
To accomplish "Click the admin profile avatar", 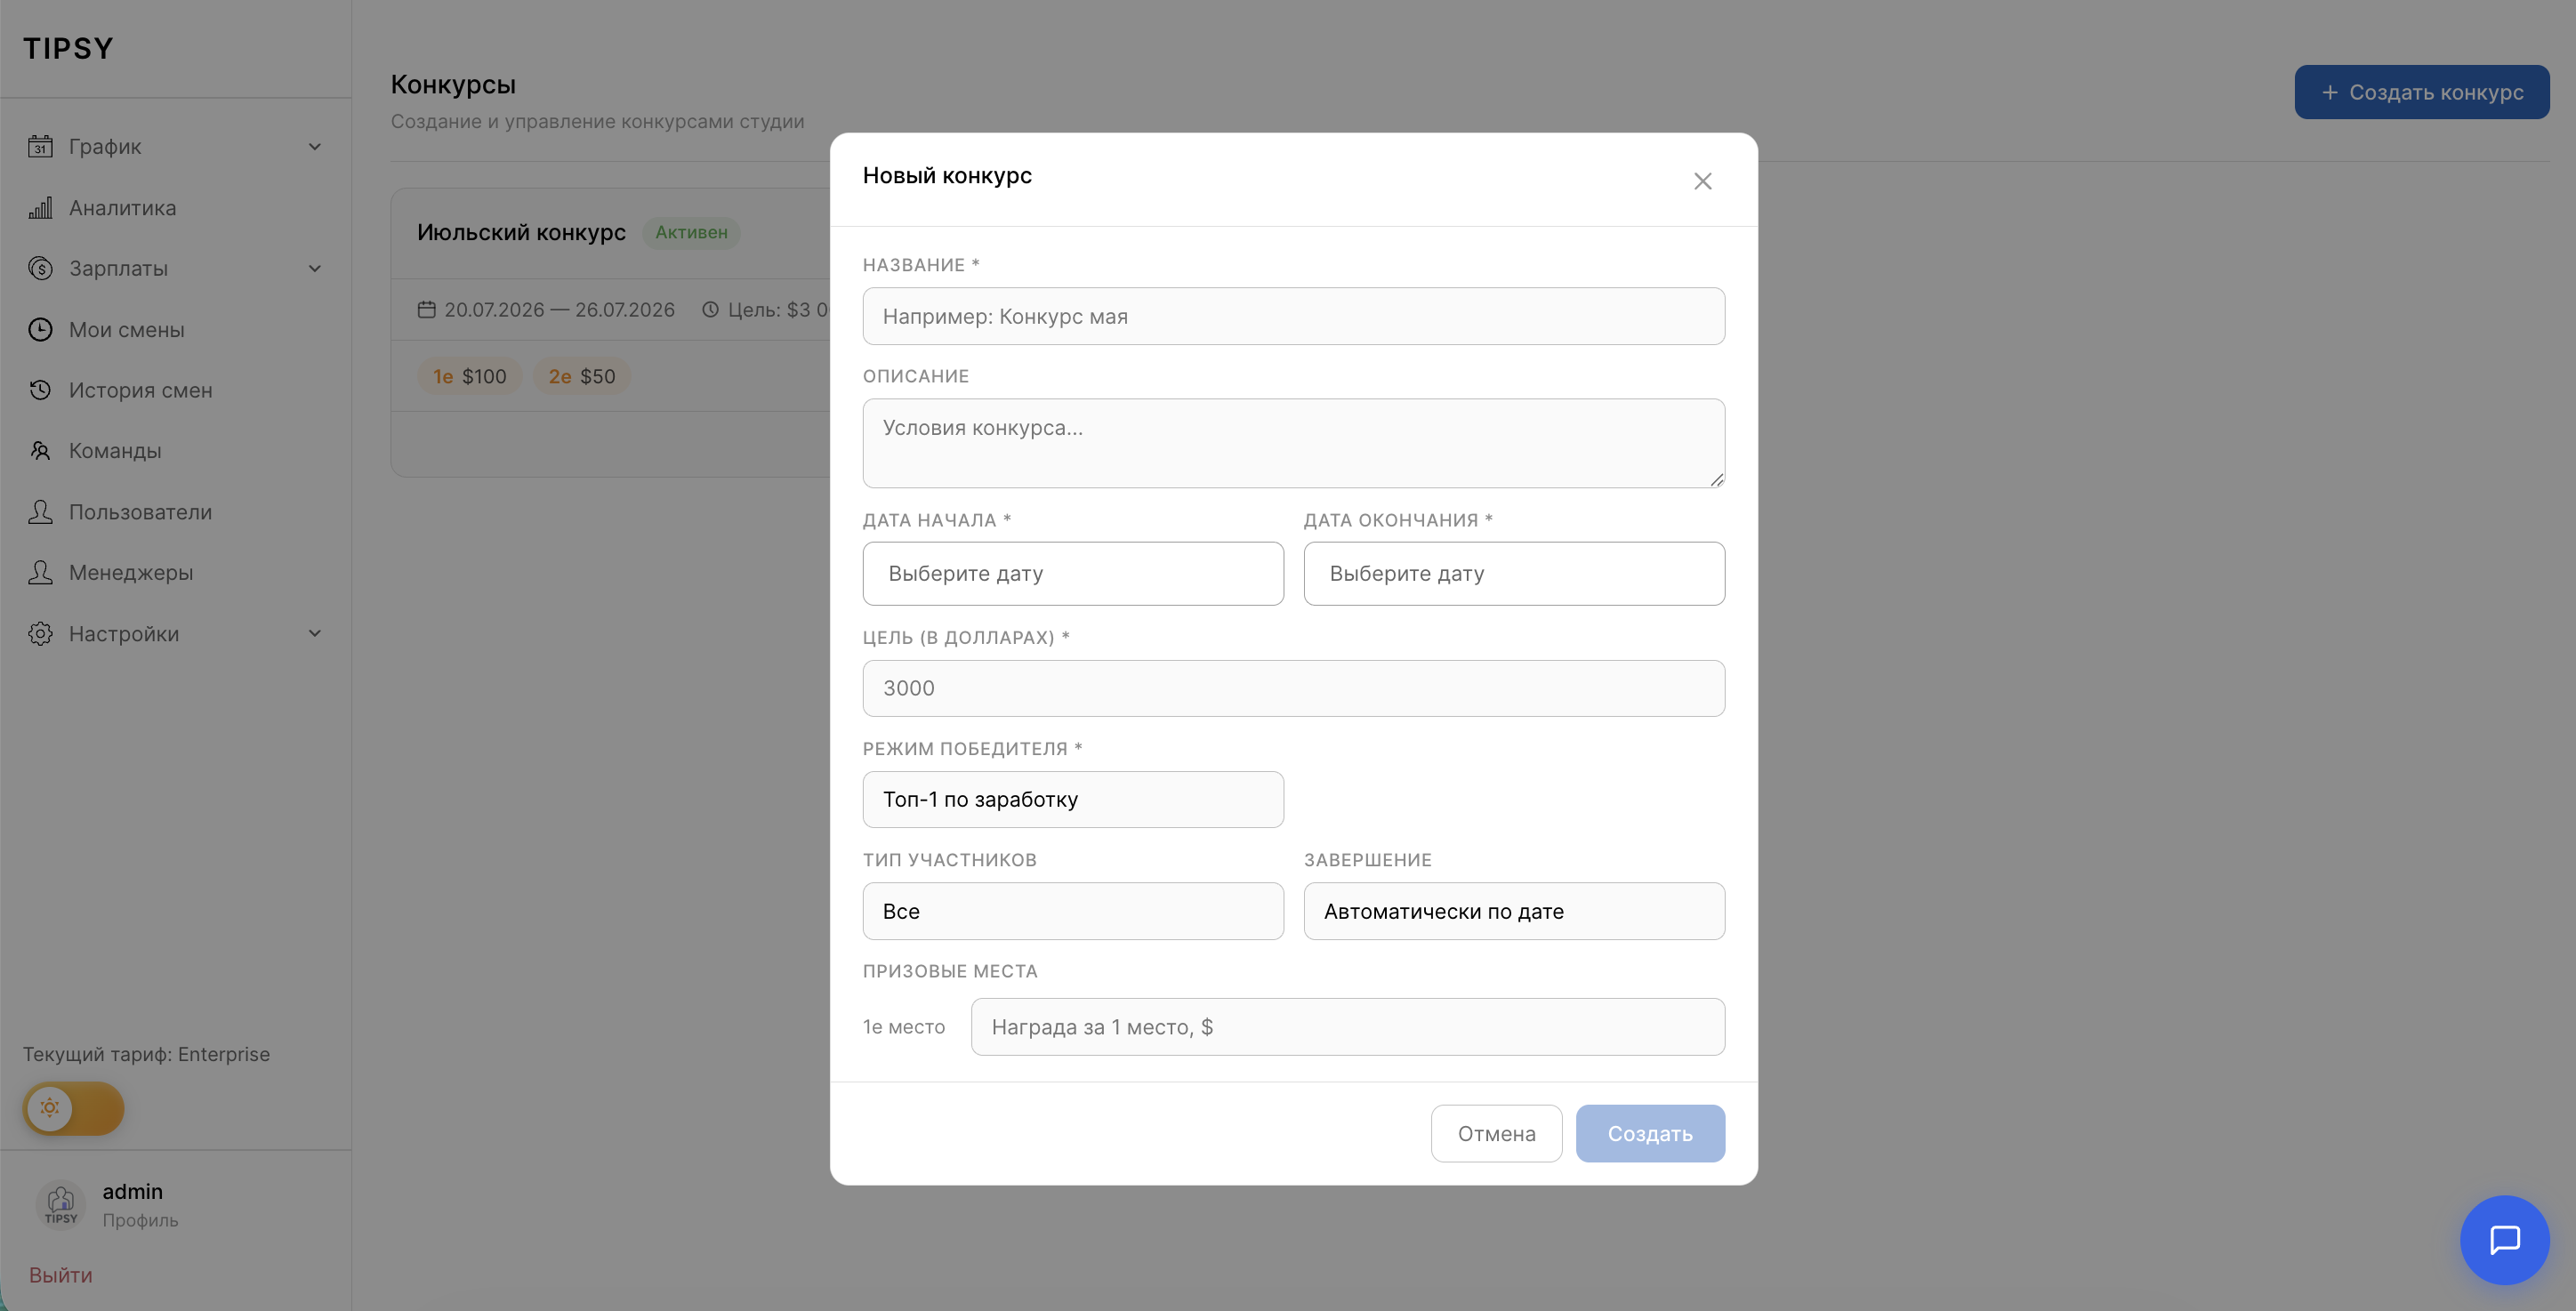I will (61, 1204).
